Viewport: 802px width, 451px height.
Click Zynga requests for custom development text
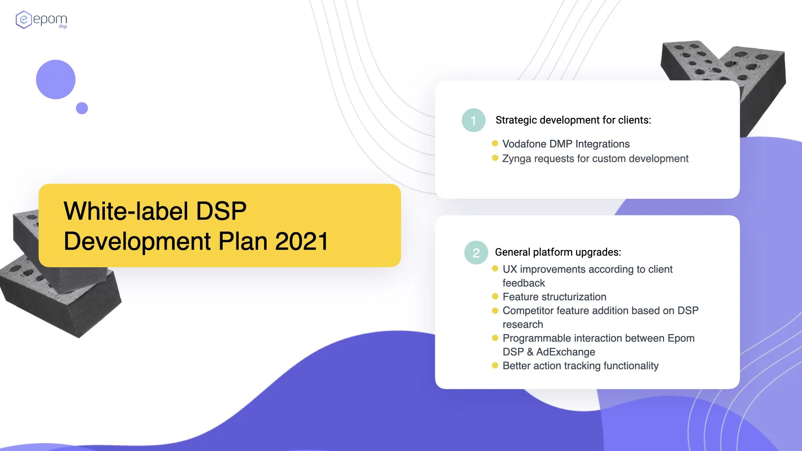(x=595, y=159)
